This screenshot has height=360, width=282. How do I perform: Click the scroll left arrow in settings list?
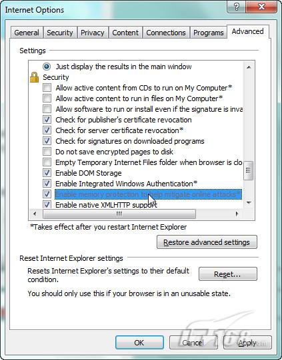(35, 214)
